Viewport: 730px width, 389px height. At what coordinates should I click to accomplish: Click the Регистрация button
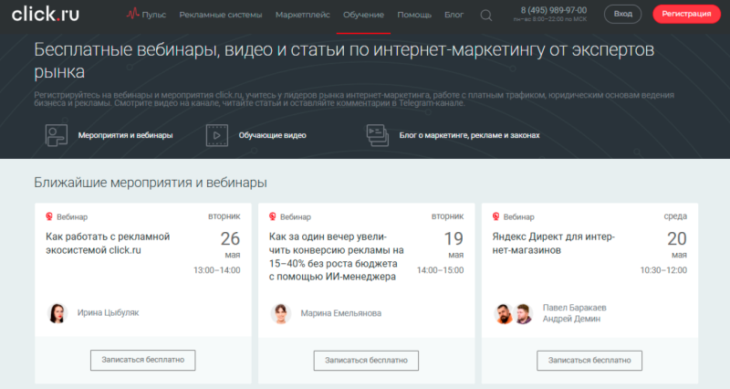687,14
